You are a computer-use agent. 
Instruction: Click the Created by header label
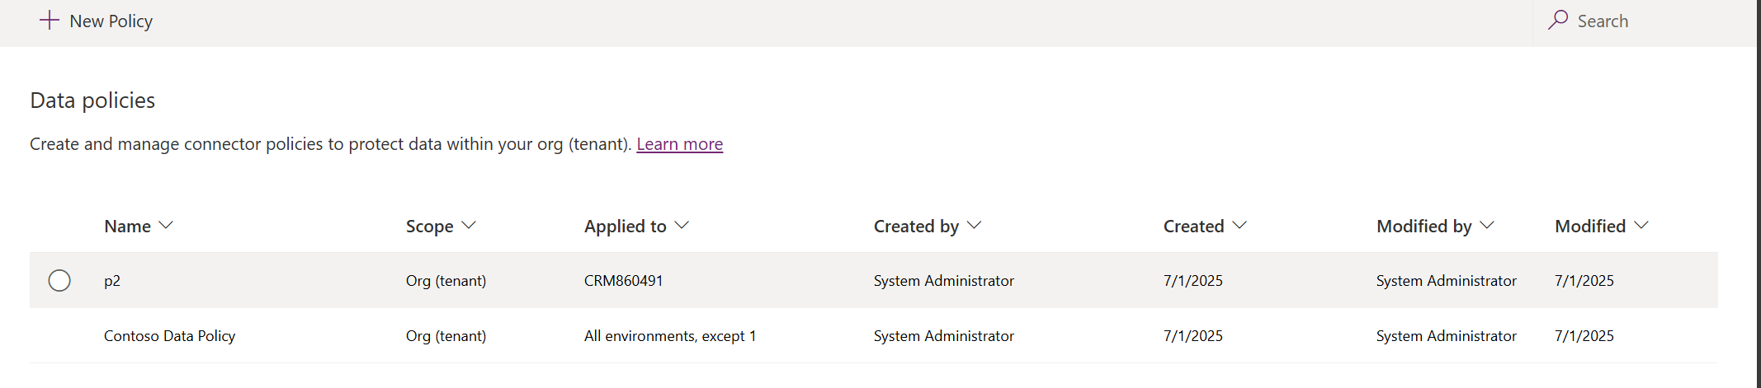click(x=915, y=227)
